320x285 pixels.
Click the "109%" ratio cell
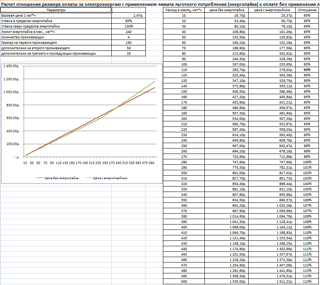pos(307,227)
